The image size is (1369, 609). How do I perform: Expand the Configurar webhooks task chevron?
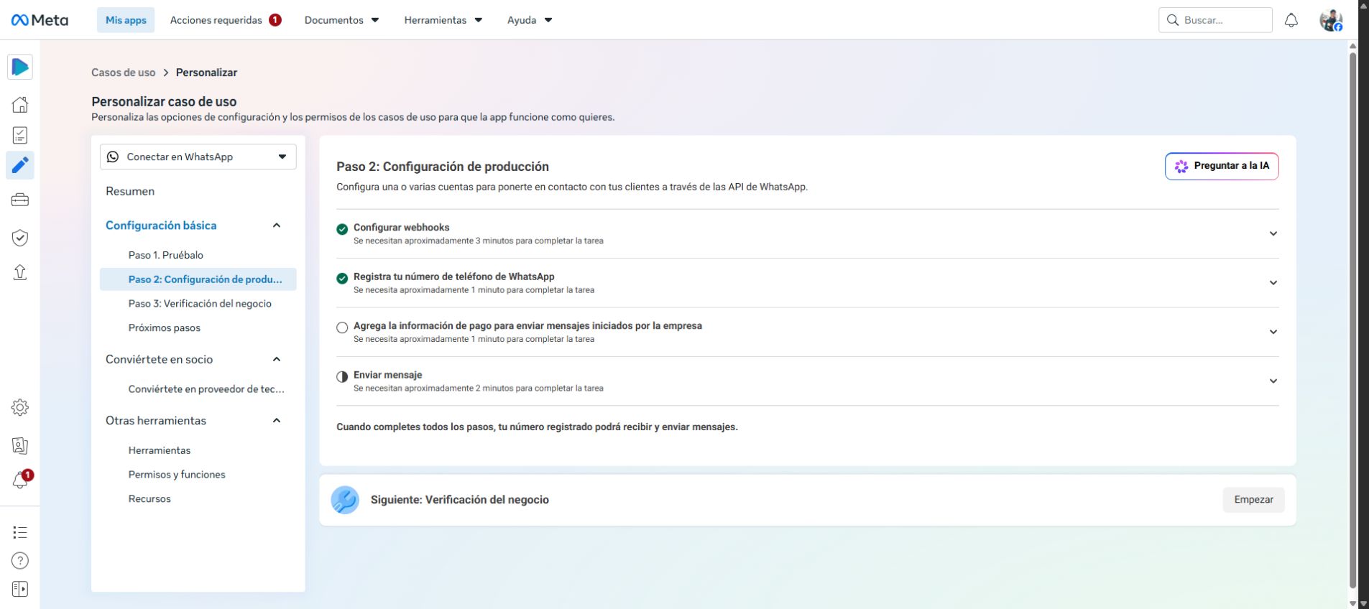click(x=1273, y=233)
